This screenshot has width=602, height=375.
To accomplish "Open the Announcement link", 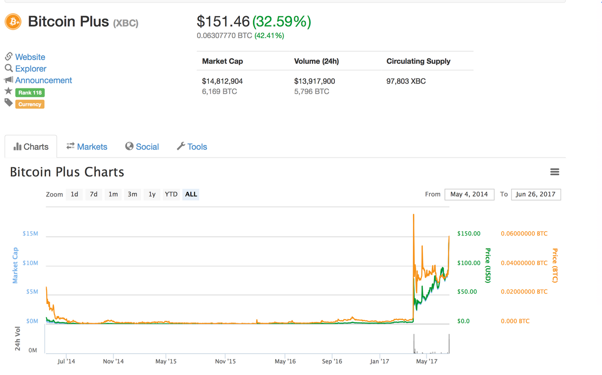I will [x=44, y=80].
